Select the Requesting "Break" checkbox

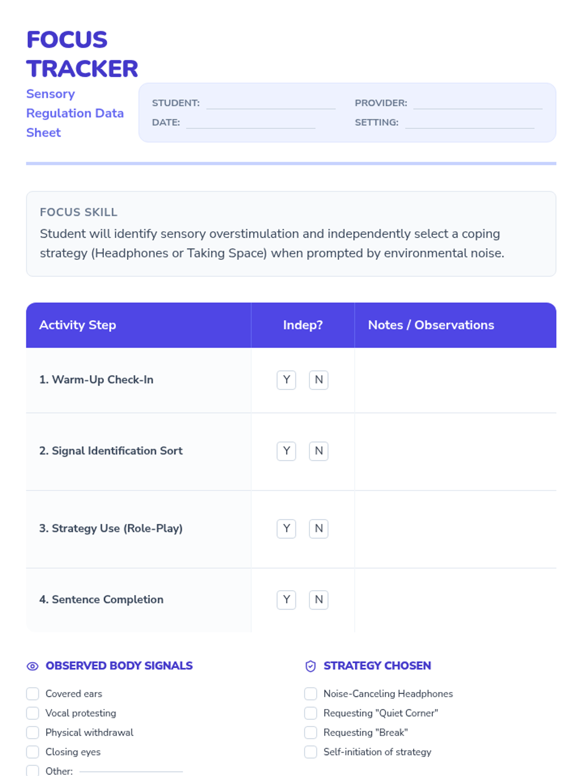coord(310,732)
